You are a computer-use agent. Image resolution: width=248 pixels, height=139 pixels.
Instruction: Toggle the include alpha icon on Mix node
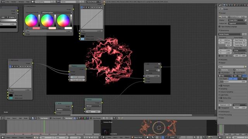158,70
